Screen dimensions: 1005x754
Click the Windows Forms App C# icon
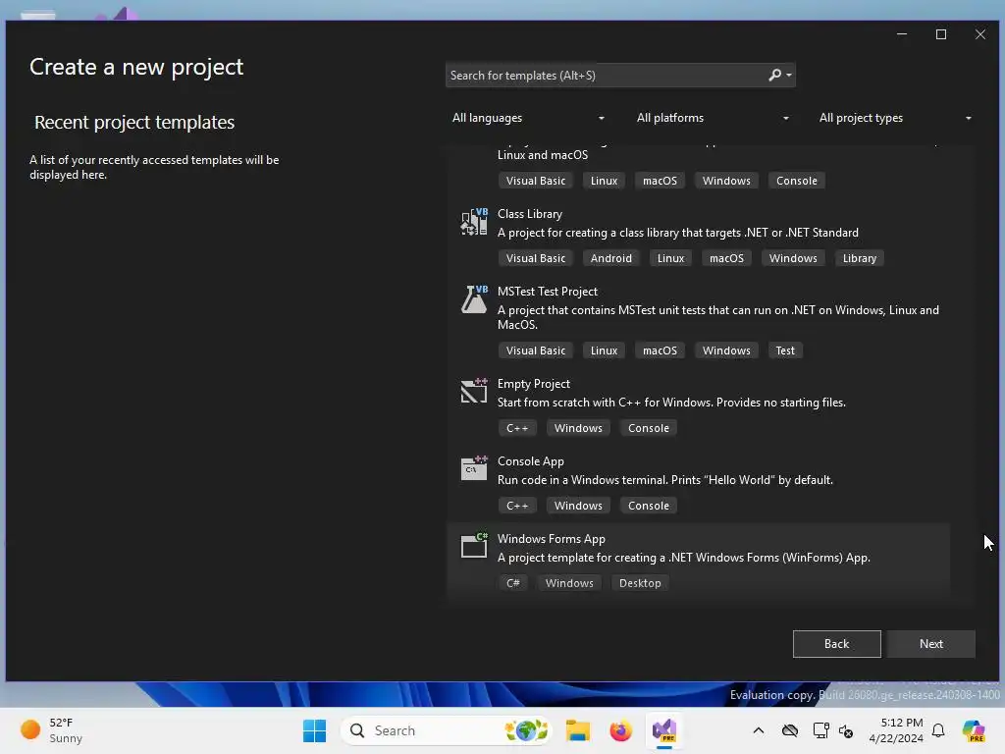pos(474,546)
